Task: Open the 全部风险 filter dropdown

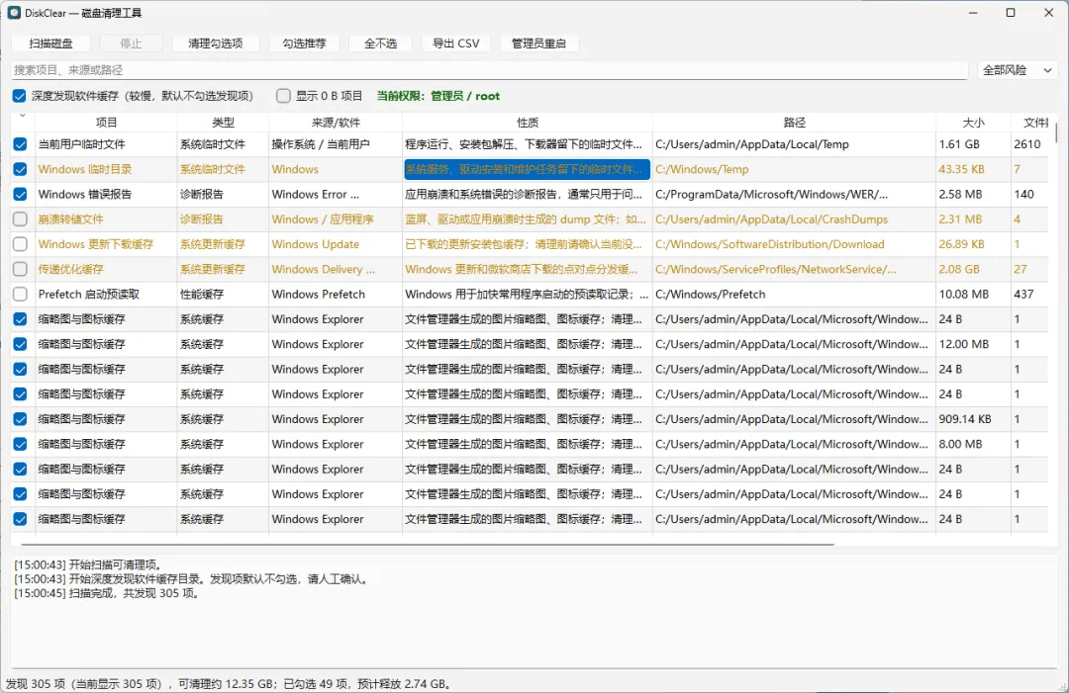Action: click(x=1018, y=70)
